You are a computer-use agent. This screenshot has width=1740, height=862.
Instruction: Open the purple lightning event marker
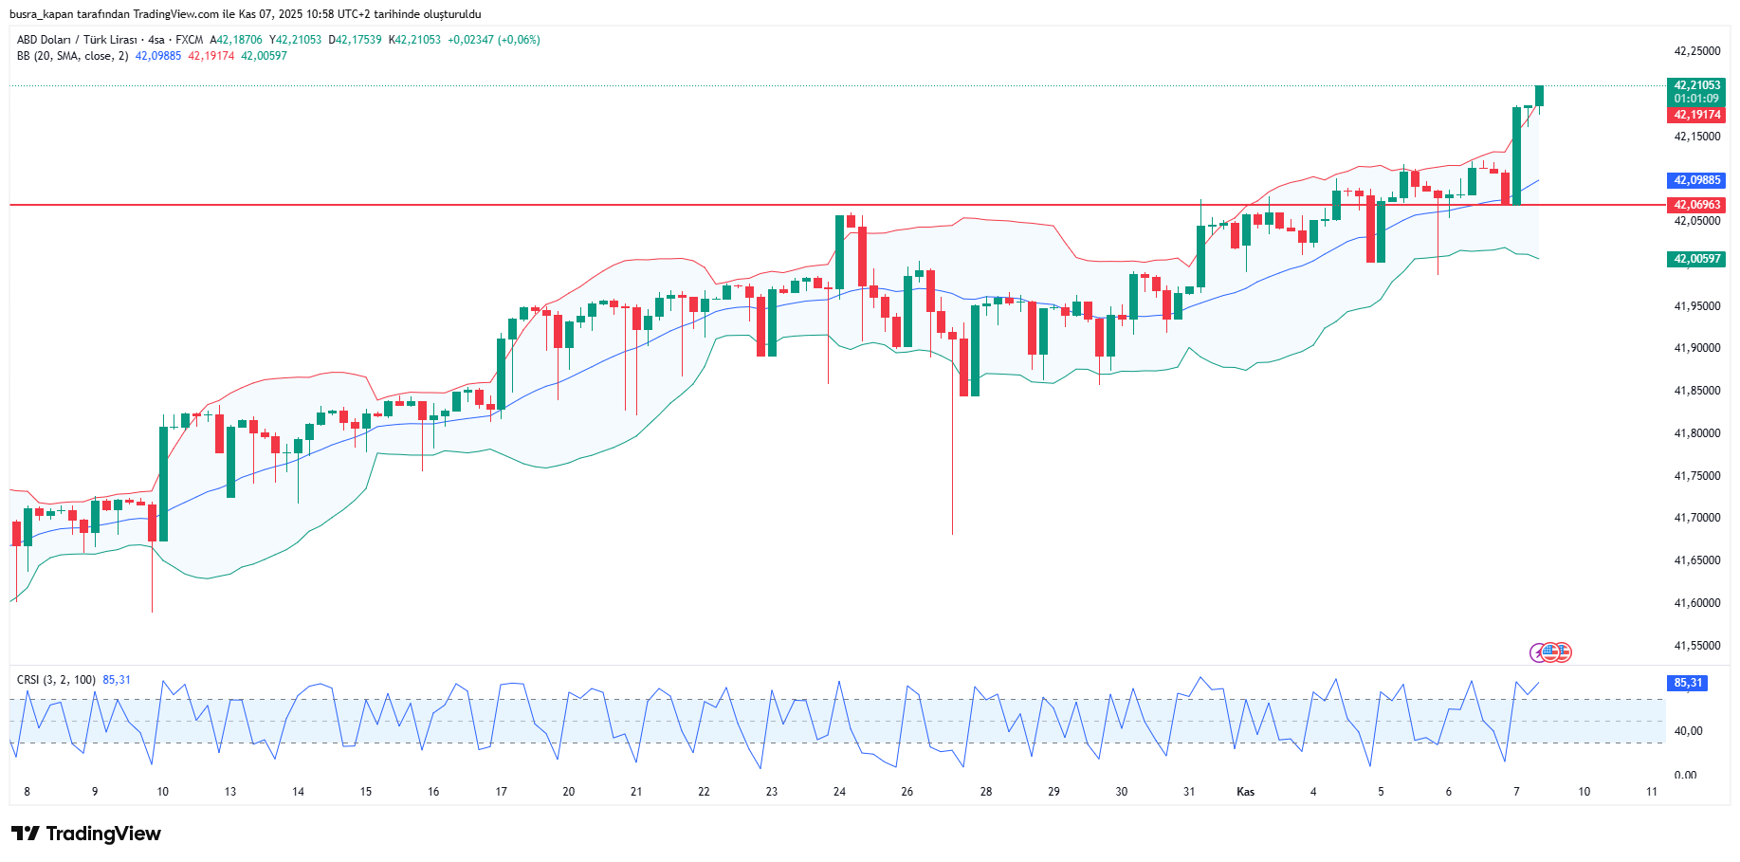(x=1538, y=652)
